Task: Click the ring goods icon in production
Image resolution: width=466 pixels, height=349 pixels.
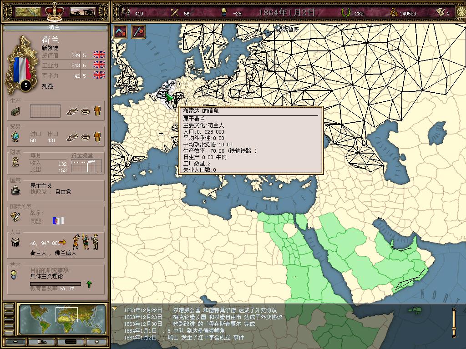Action: [x=85, y=112]
